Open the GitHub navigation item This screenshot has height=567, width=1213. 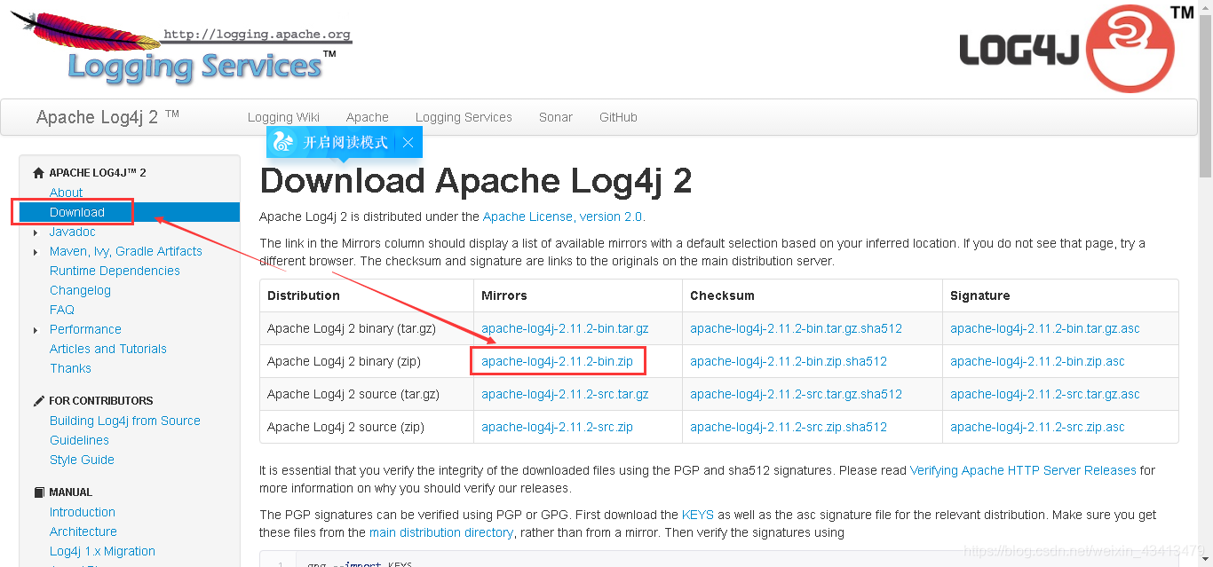tap(618, 116)
